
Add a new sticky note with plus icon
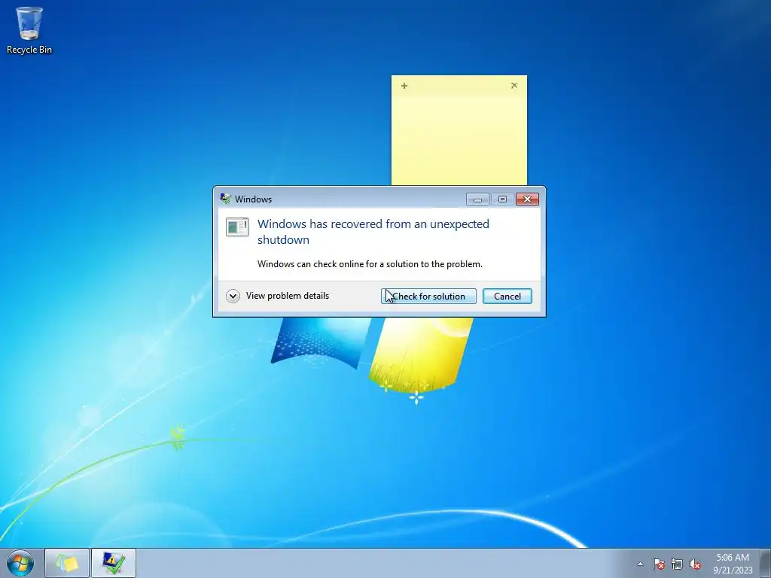(404, 86)
